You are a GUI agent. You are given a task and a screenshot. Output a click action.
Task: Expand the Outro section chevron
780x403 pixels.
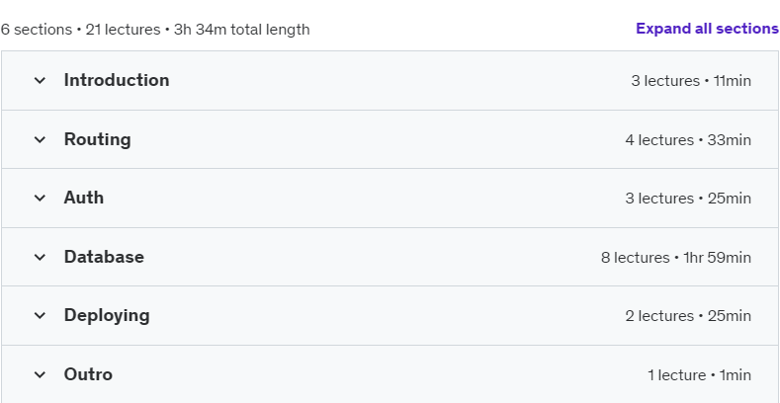point(40,374)
